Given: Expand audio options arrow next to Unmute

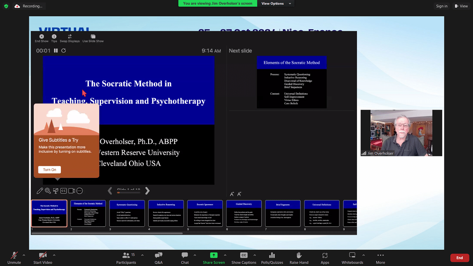Looking at the screenshot, I should pos(24,255).
